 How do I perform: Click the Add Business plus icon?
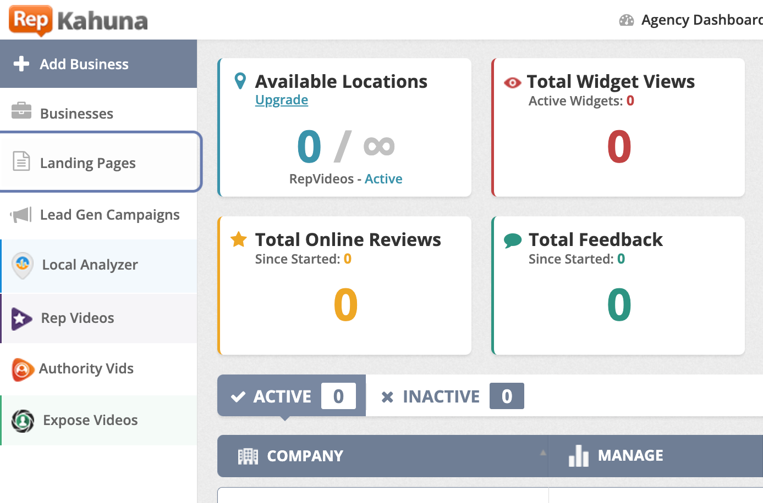(21, 64)
